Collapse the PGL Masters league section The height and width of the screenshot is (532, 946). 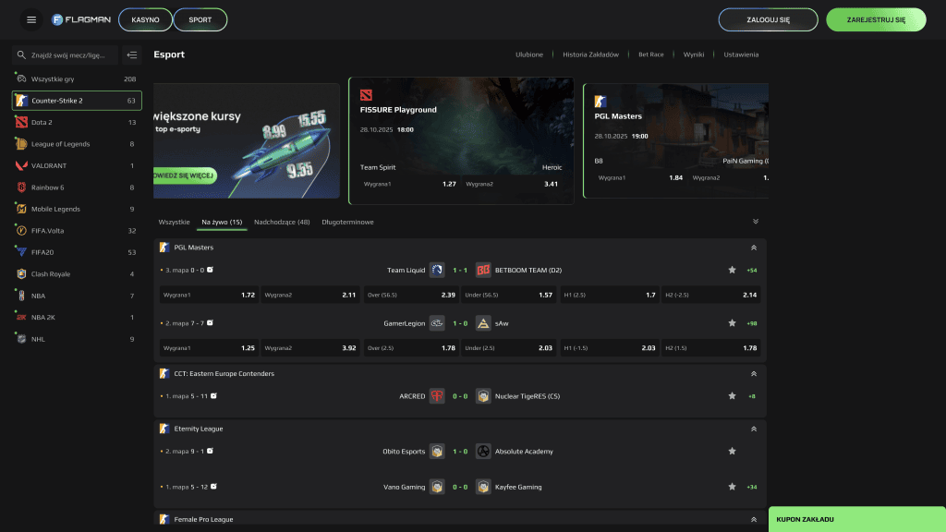pyautogui.click(x=754, y=248)
